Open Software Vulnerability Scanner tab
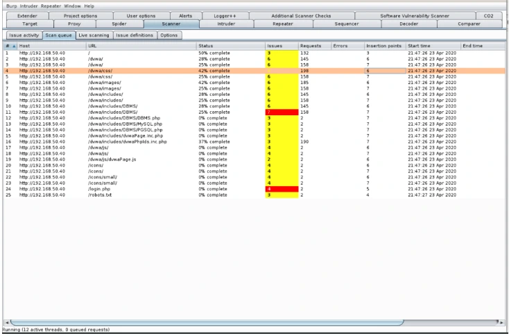 click(x=415, y=15)
